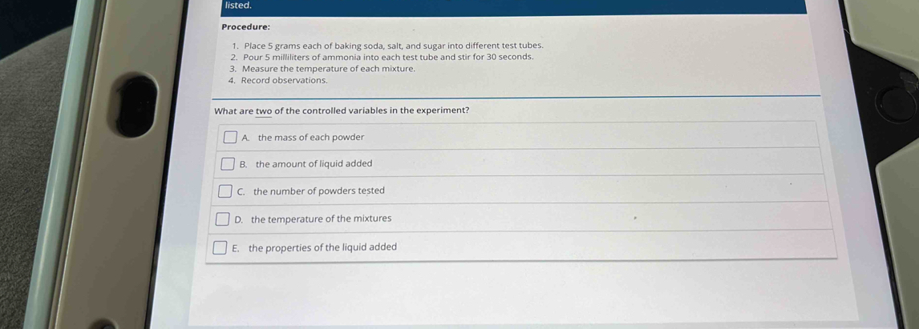This screenshot has height=329, width=919.
Task: Enable the checkbox next to option D
Action: [222, 219]
